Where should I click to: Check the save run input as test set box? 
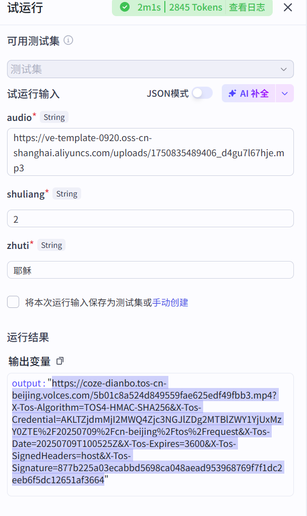click(x=13, y=302)
